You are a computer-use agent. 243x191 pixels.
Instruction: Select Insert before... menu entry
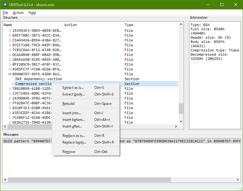pos(86,120)
